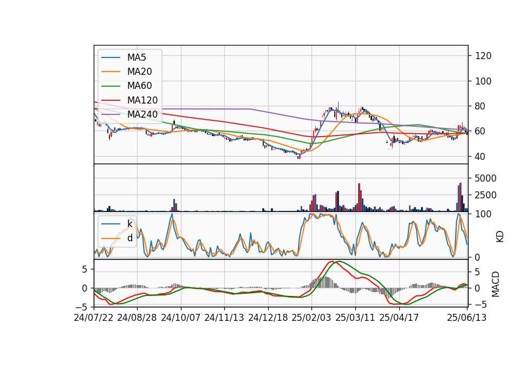Viewport: 520px width, 374px height.
Task: Click the 24/12/18 date label
Action: tap(268, 318)
